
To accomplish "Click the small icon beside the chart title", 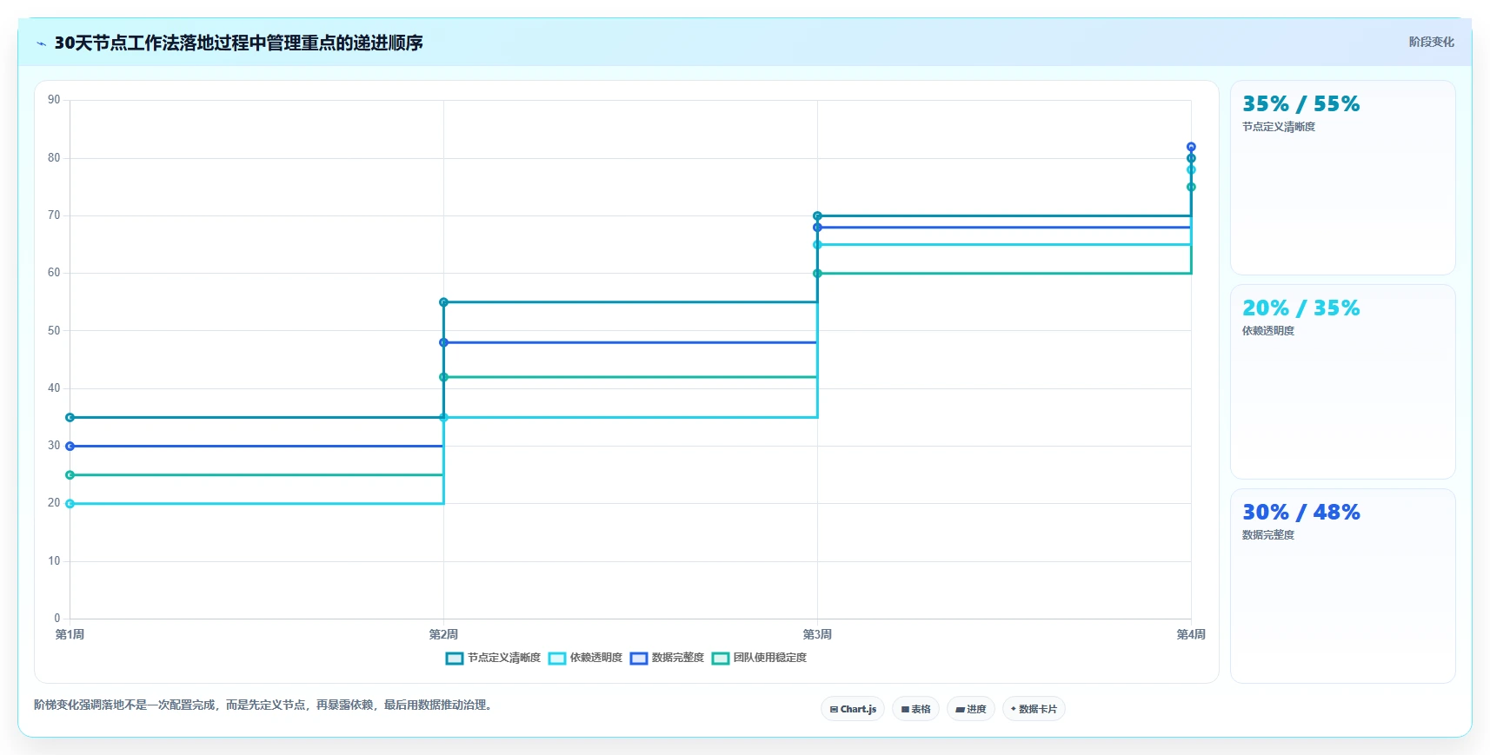I will [x=41, y=43].
